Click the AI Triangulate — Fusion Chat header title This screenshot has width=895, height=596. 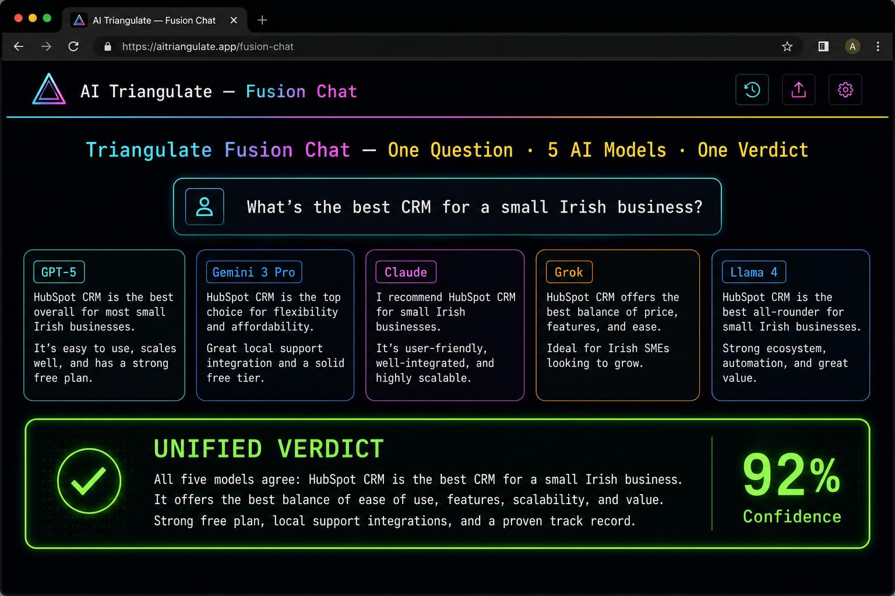pos(219,91)
